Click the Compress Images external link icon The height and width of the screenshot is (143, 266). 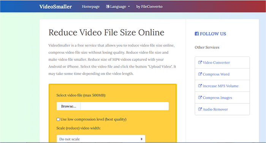pyautogui.click(x=200, y=98)
